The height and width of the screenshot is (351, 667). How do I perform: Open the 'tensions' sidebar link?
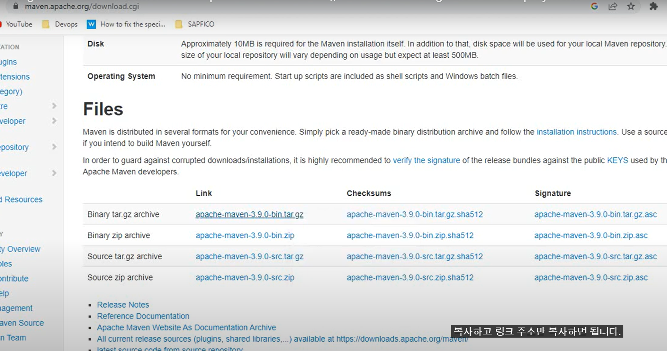pyautogui.click(x=15, y=77)
